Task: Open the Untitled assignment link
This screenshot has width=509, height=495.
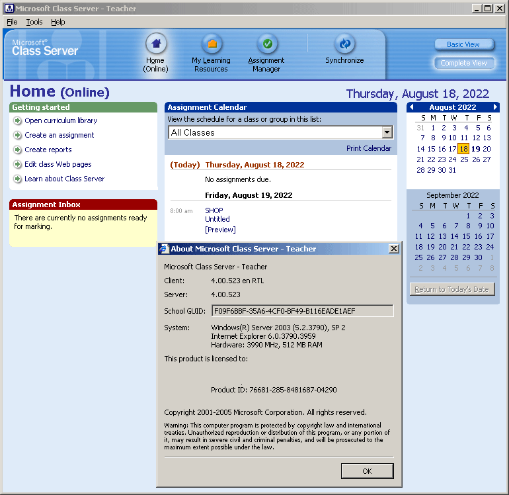Action: coord(217,219)
